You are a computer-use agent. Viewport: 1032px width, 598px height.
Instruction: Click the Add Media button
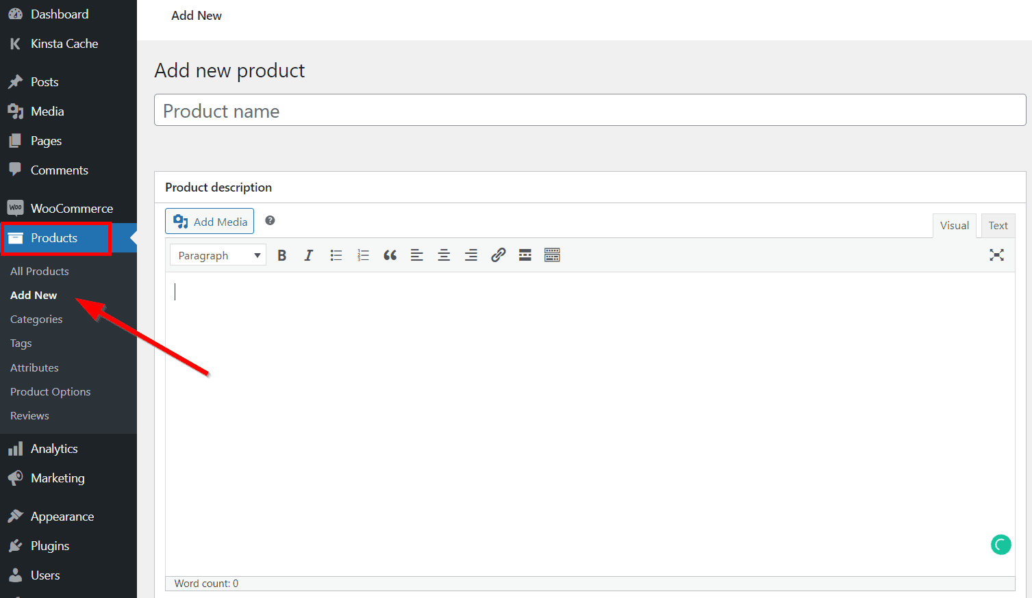pyautogui.click(x=209, y=221)
